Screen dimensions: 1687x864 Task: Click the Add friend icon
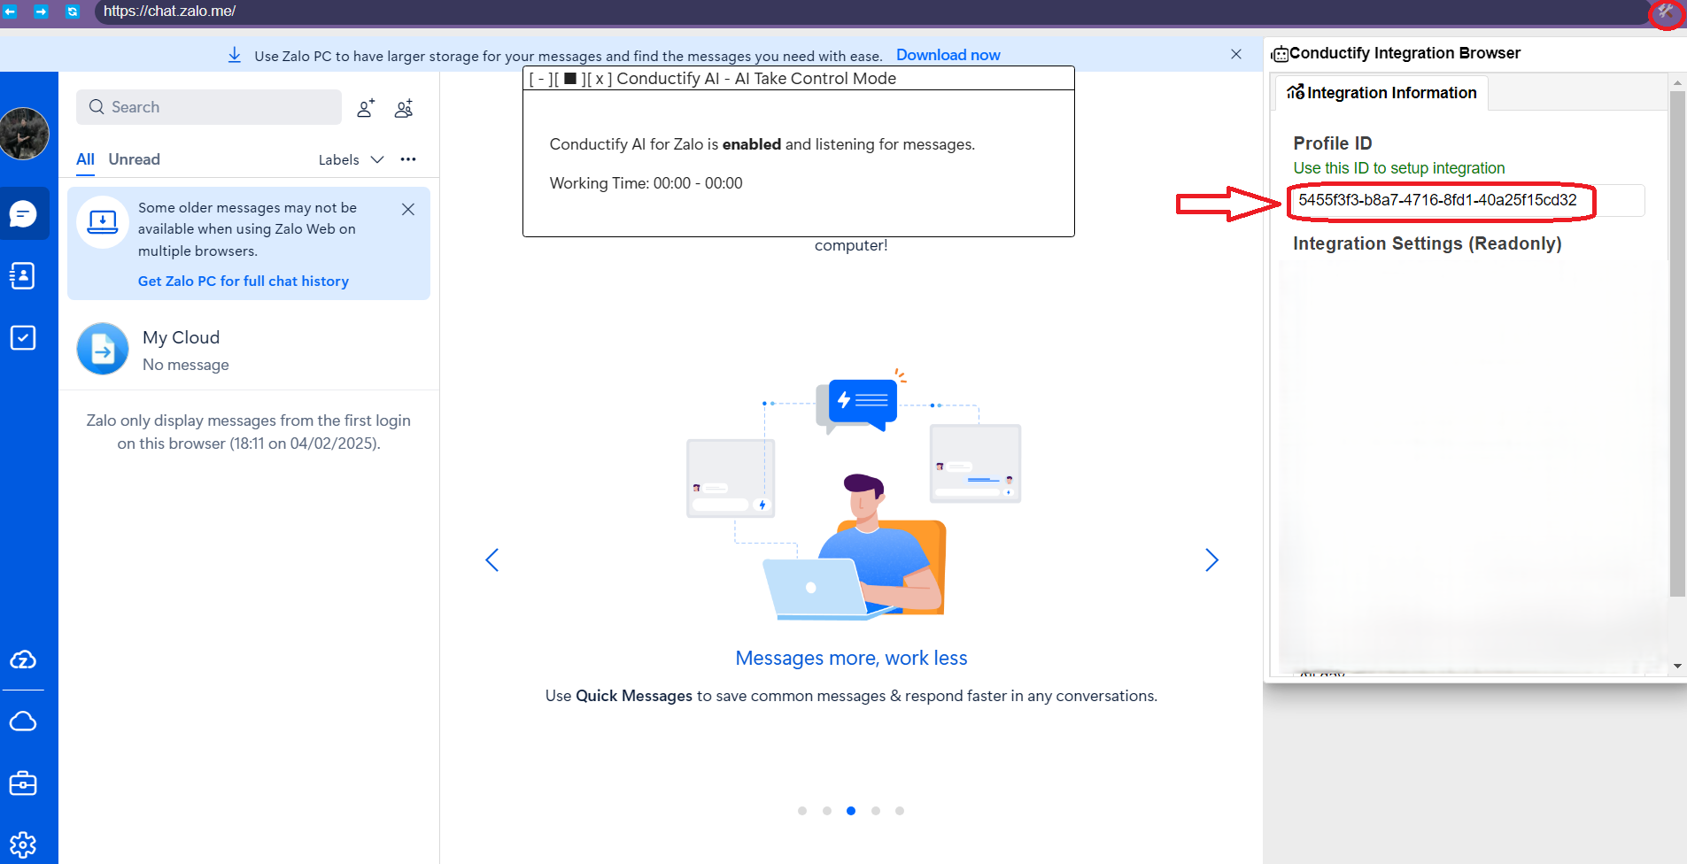point(366,107)
